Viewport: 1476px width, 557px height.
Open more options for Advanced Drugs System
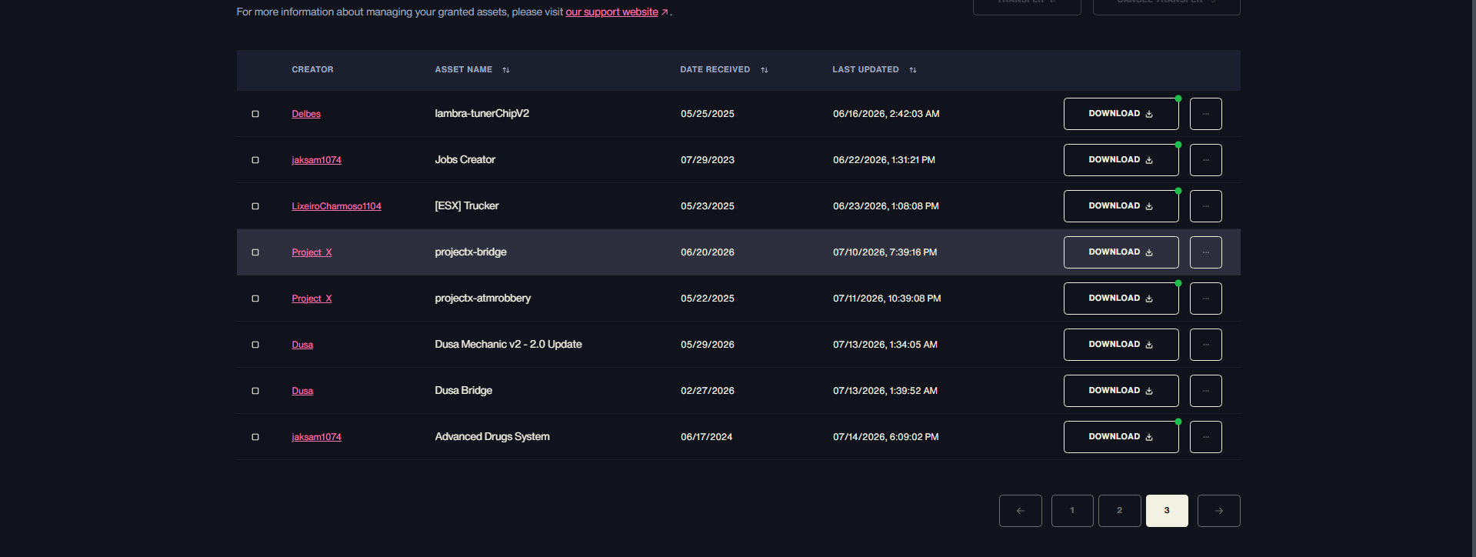click(1206, 437)
